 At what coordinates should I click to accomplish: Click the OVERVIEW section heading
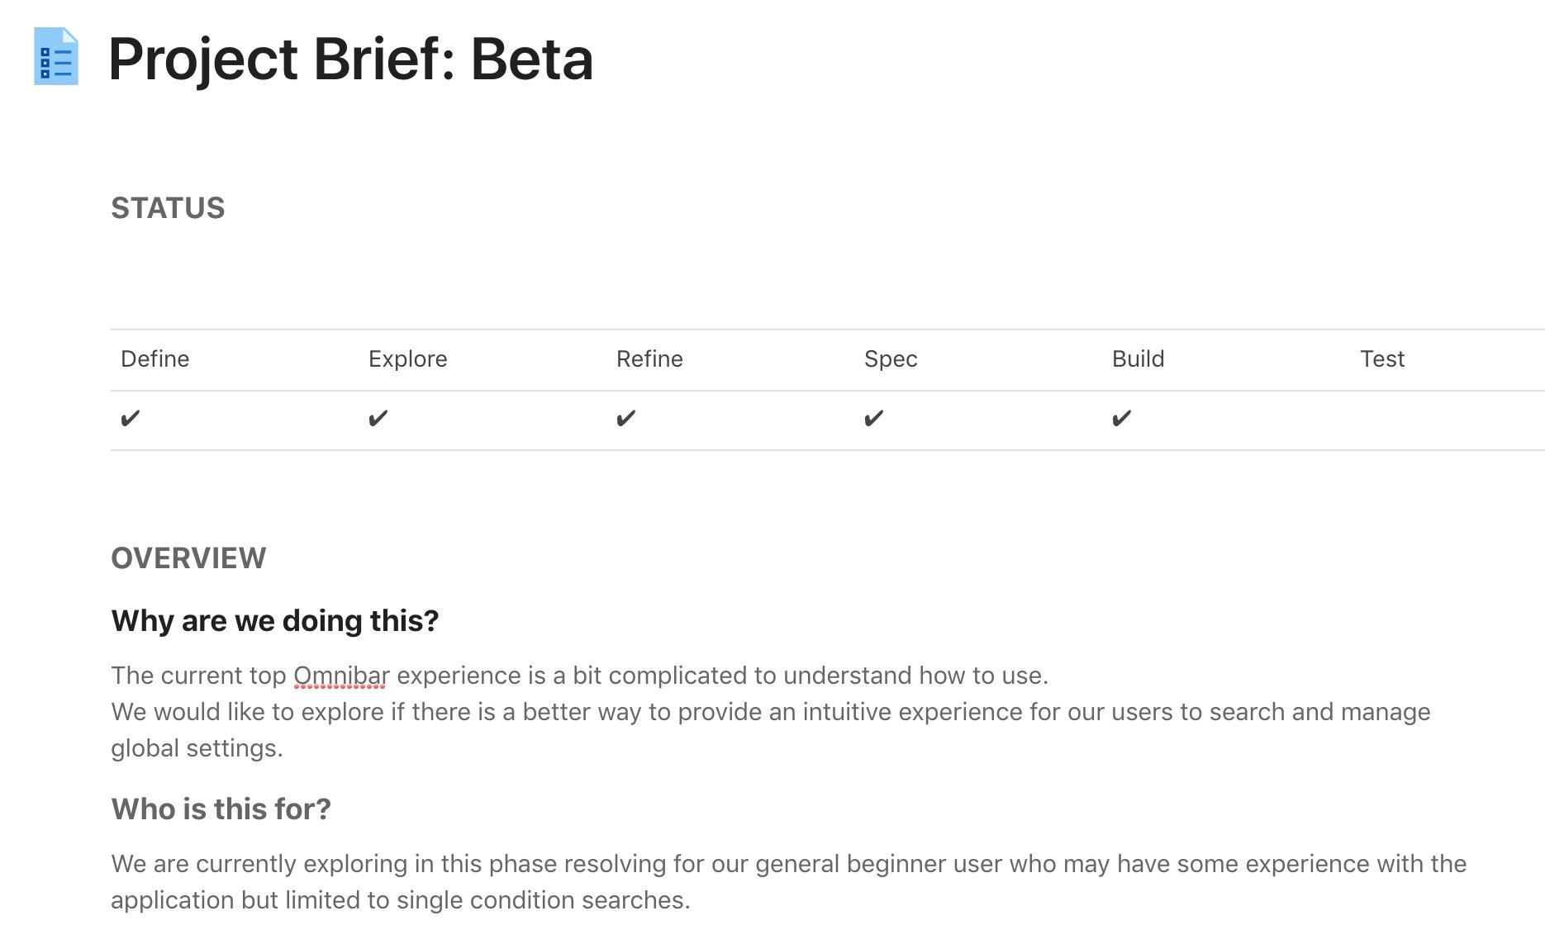tap(188, 558)
